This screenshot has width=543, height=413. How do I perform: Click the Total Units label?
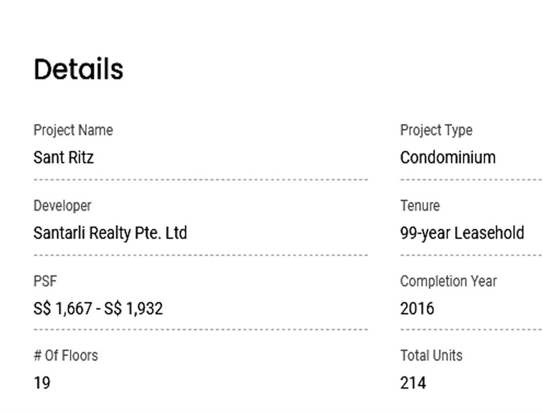[431, 355]
